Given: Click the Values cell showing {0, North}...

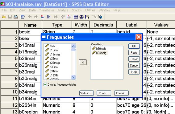Looking at the screenshot, I should (161, 112).
